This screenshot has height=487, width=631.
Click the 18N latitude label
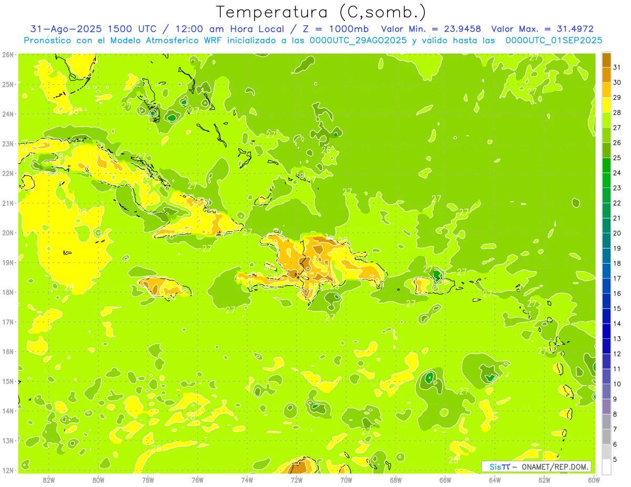pos(8,292)
